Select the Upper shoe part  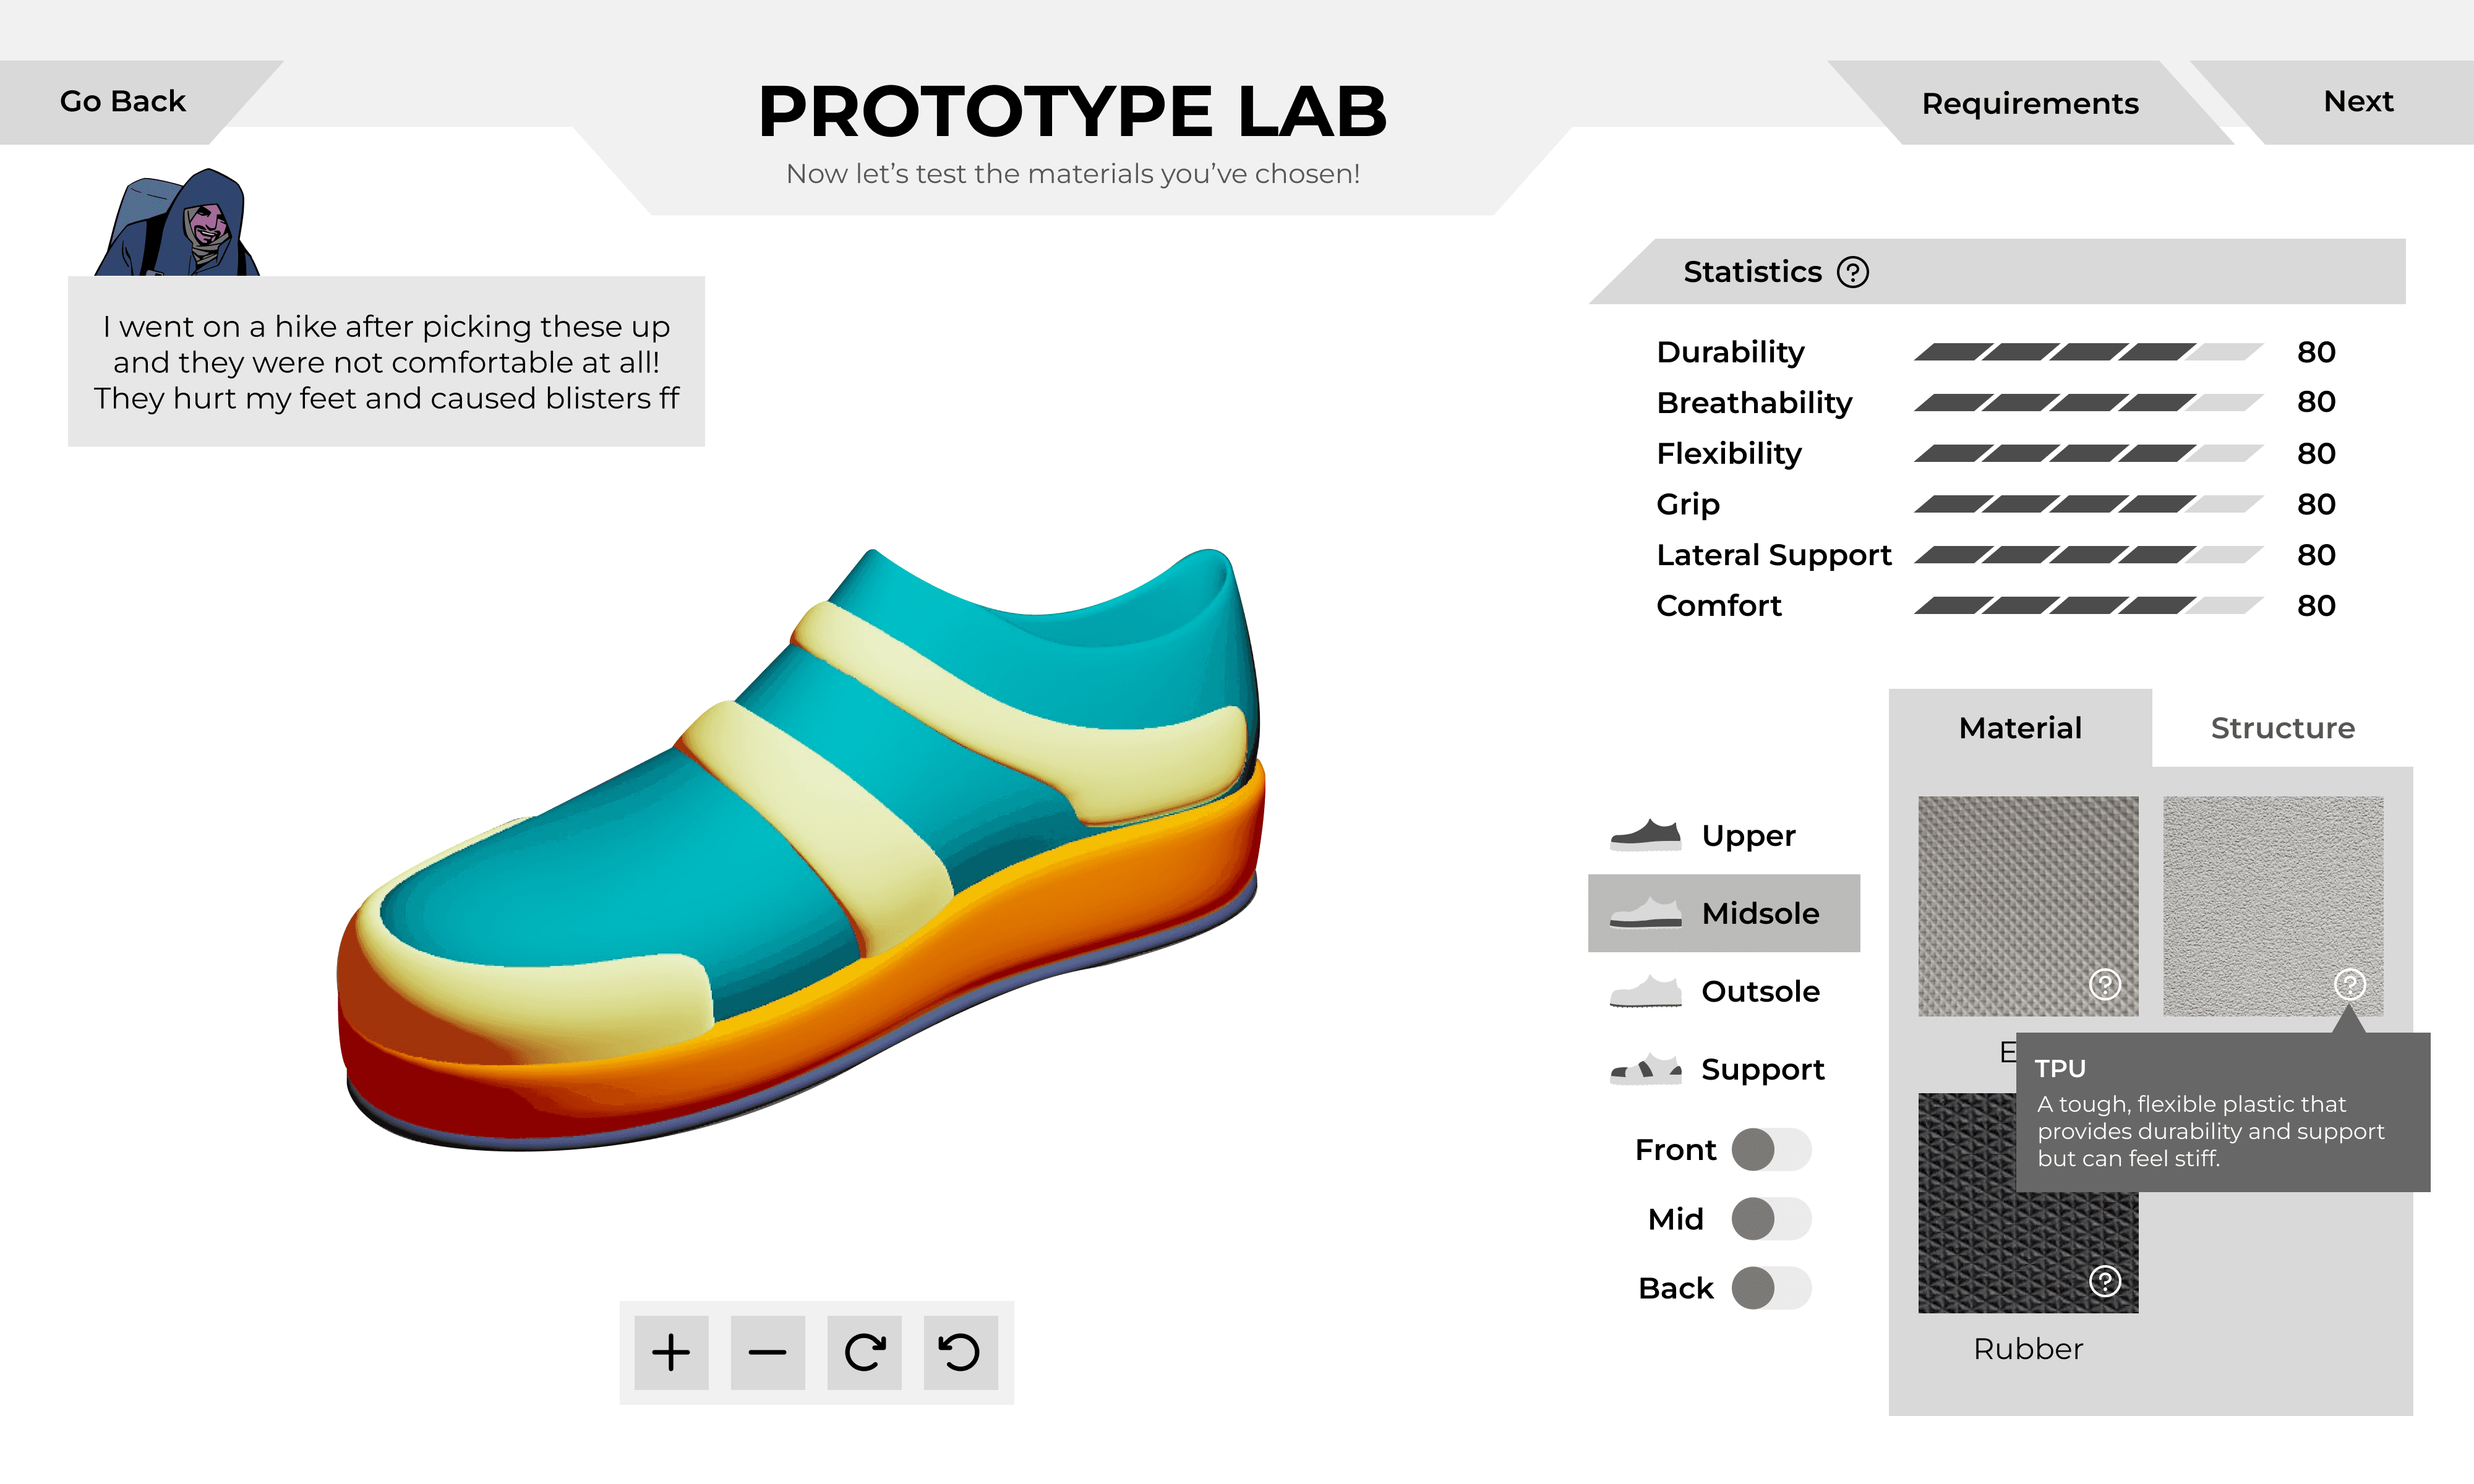[1724, 835]
